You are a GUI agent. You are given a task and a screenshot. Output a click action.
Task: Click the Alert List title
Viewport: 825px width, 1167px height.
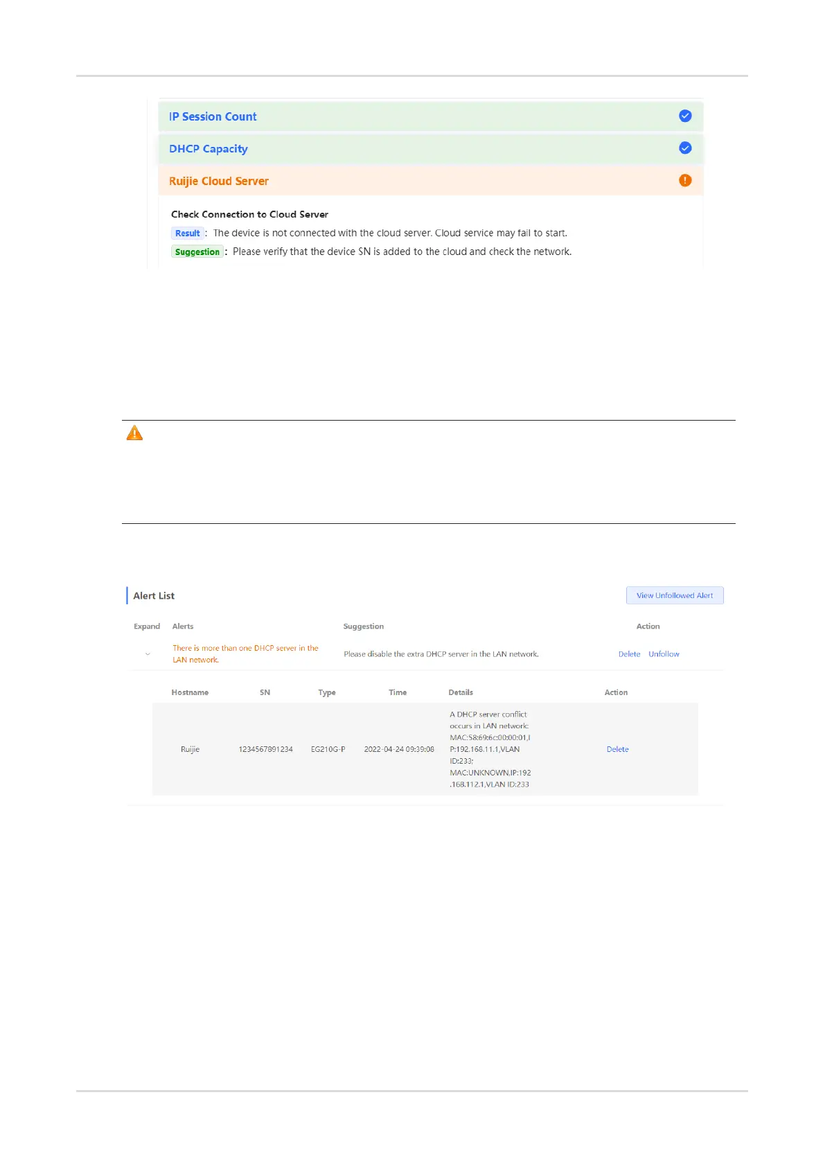[x=154, y=596]
